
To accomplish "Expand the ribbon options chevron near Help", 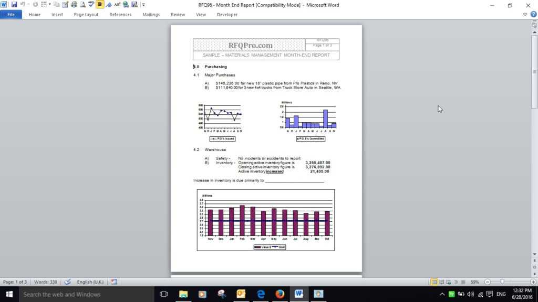I will (x=525, y=14).
